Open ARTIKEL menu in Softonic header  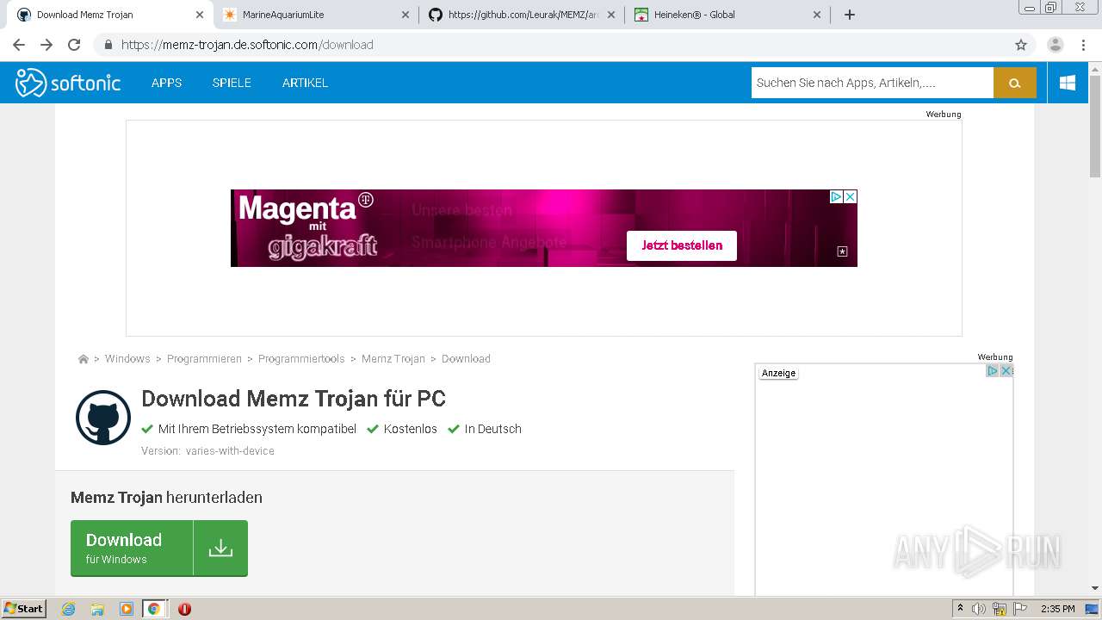pos(305,83)
